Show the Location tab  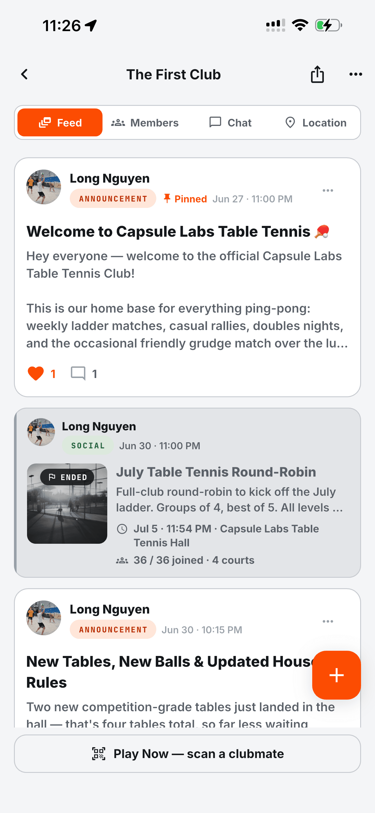coord(315,122)
